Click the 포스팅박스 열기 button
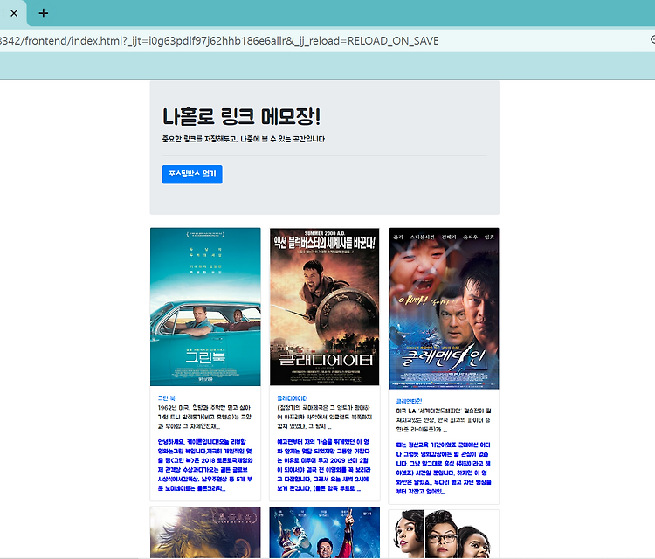Image resolution: width=655 pixels, height=559 pixels. (192, 174)
